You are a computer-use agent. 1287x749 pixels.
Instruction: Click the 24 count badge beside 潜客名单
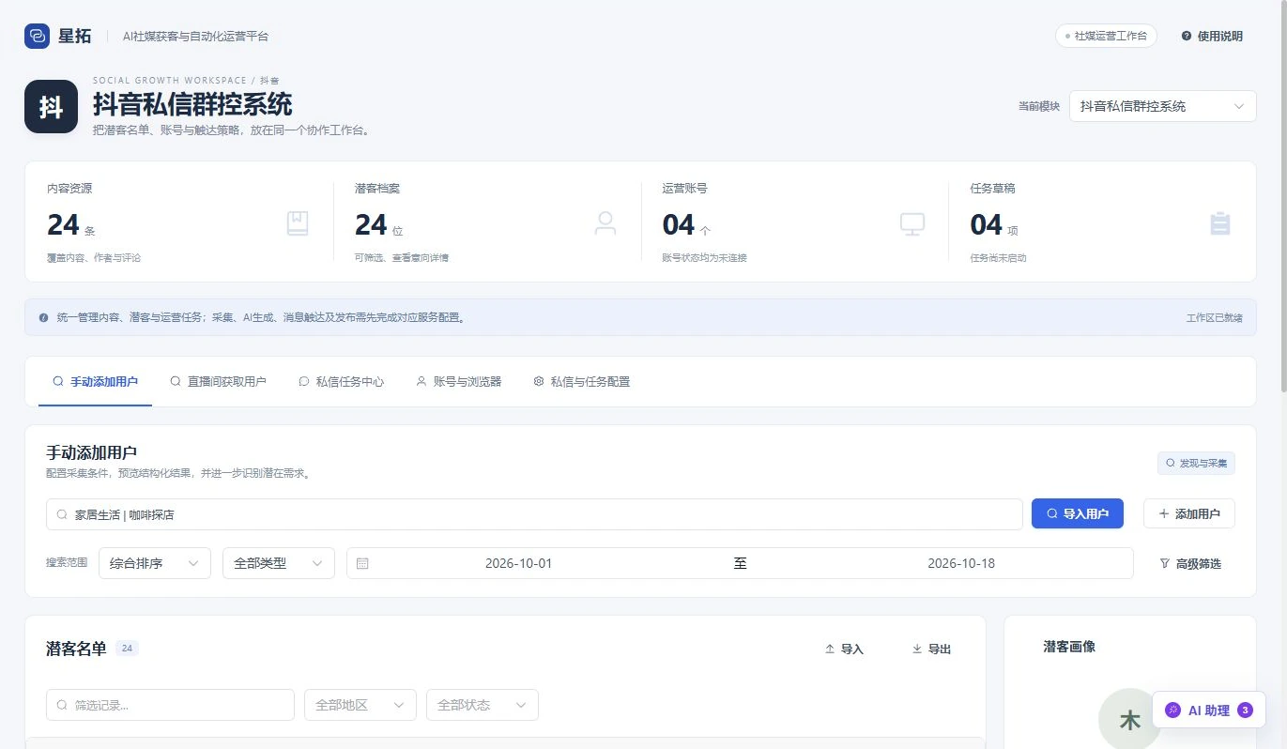click(x=128, y=649)
